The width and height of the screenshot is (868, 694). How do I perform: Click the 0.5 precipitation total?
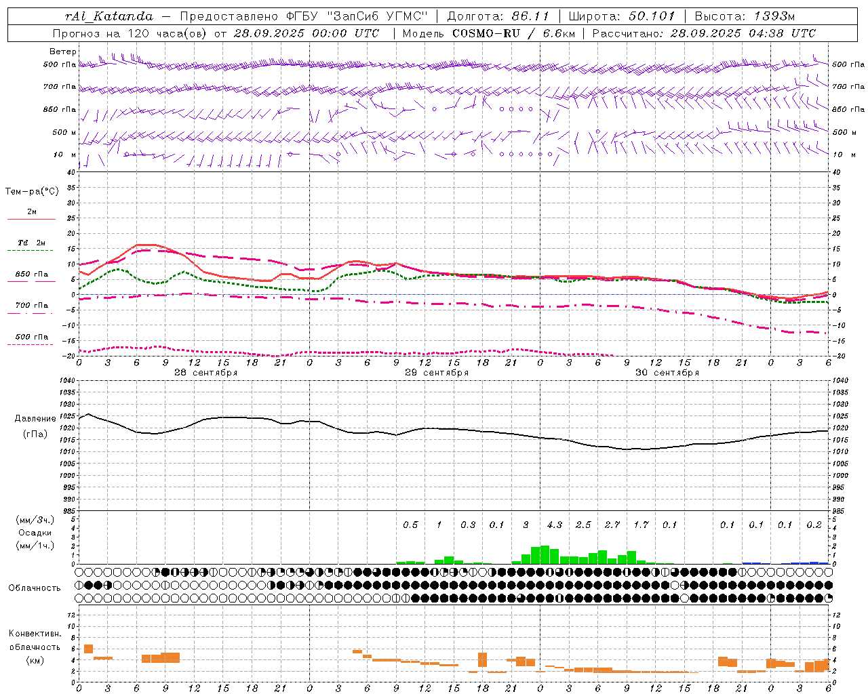[x=410, y=525]
